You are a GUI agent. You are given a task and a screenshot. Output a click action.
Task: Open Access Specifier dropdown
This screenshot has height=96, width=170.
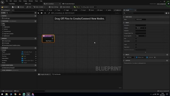pos(141,36)
